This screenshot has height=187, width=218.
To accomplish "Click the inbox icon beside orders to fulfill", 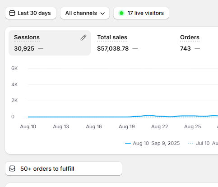I will (12, 168).
